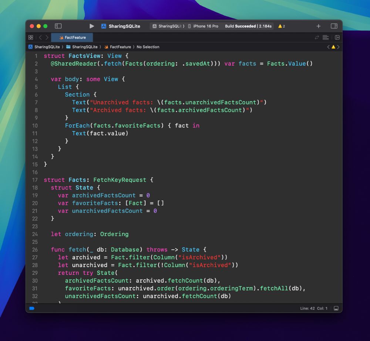Add an editor on the right
Viewport: 370px width, 341px height.
pos(337,37)
